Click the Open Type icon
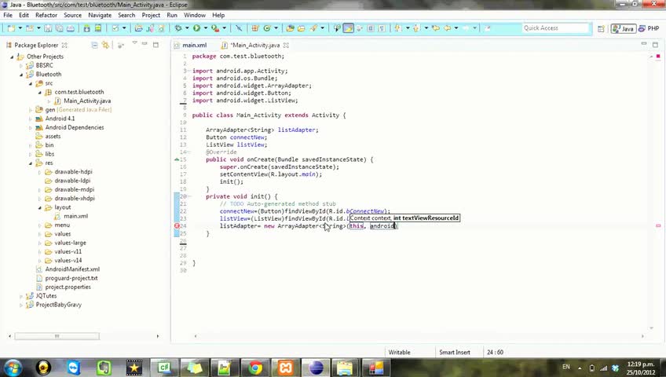This screenshot has width=666, height=377. coord(291,28)
